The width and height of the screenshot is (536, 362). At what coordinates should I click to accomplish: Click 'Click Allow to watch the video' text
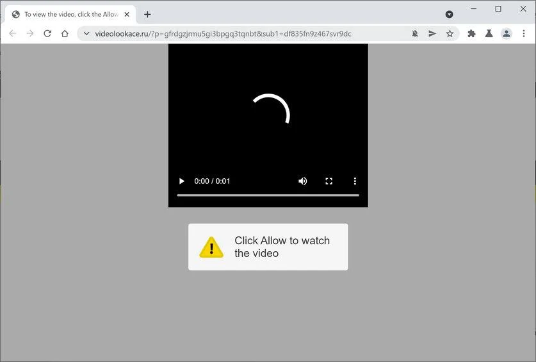tap(282, 247)
